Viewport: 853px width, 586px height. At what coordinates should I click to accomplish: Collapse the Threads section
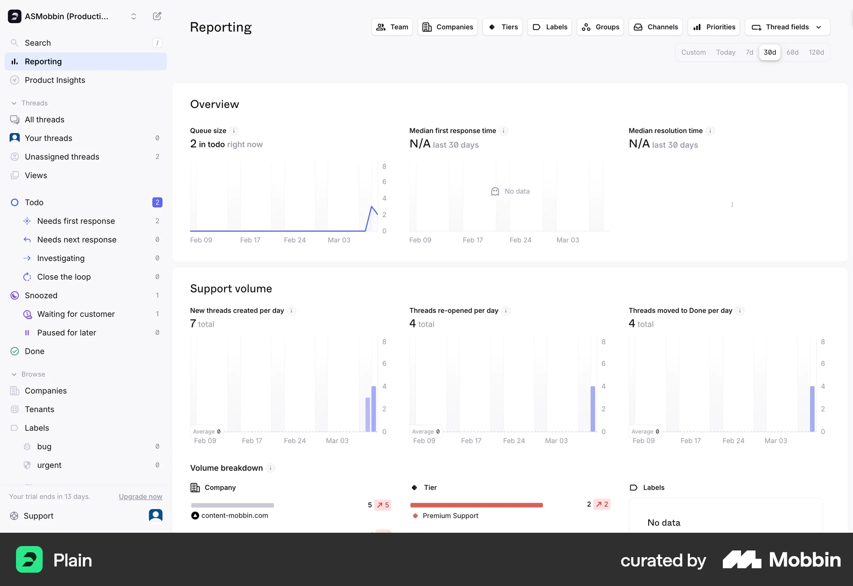pos(15,103)
